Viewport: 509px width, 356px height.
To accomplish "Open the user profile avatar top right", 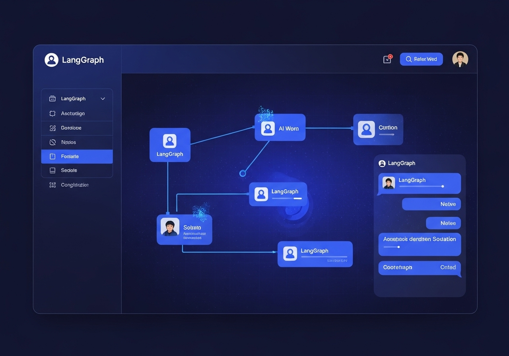I will 460,59.
